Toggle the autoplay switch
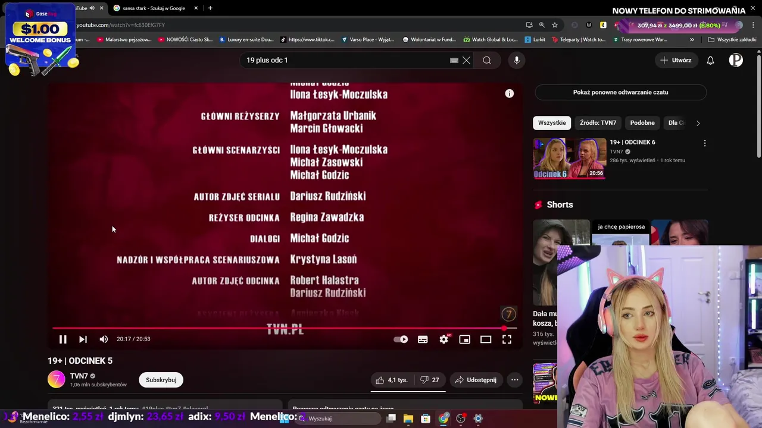The width and height of the screenshot is (762, 428). 401,339
